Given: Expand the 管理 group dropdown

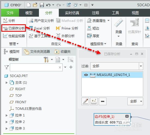Looking at the screenshot, I should click(14, 44).
